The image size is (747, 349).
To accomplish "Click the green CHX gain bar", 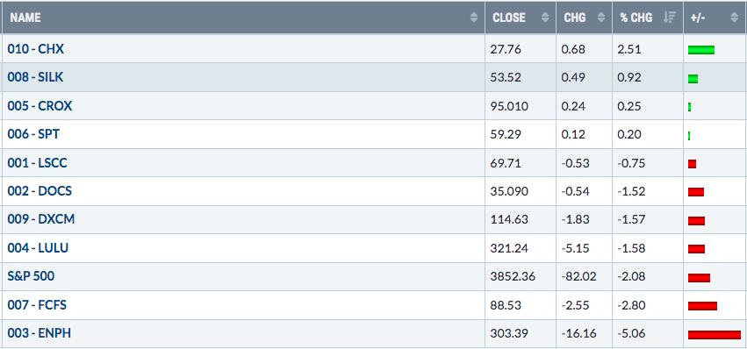I will coord(701,50).
